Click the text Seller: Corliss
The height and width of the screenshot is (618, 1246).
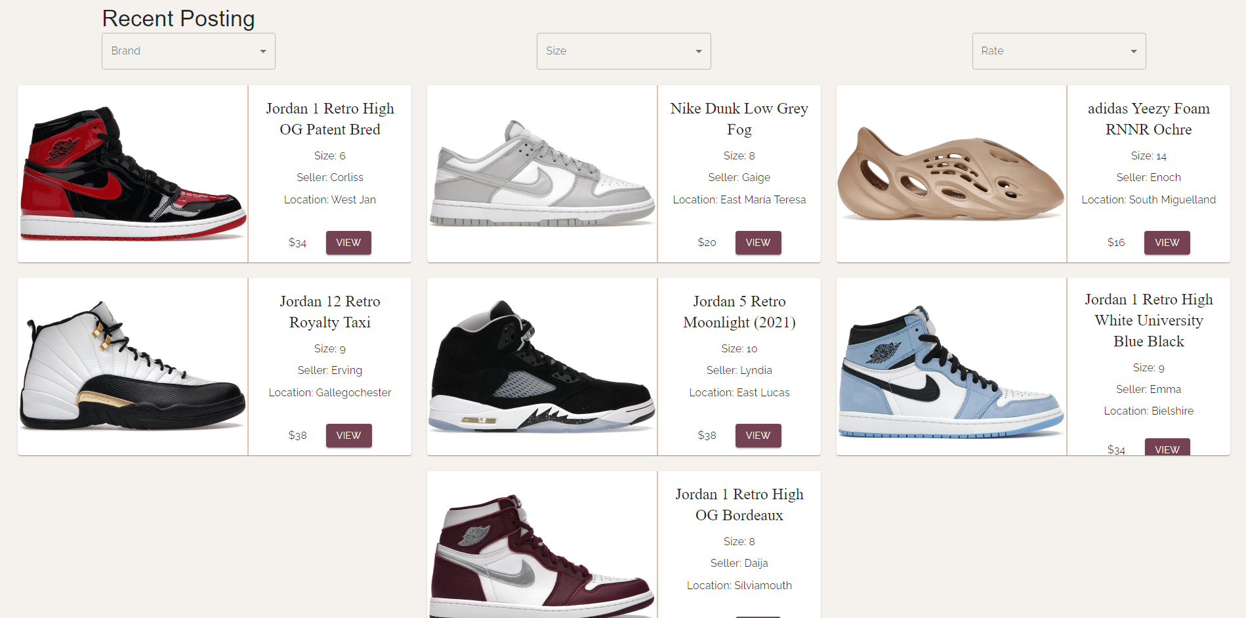tap(330, 177)
